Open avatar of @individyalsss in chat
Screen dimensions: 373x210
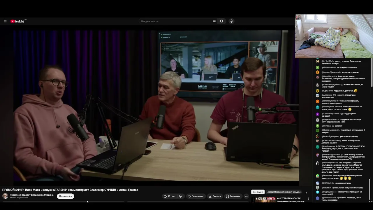(x=317, y=107)
